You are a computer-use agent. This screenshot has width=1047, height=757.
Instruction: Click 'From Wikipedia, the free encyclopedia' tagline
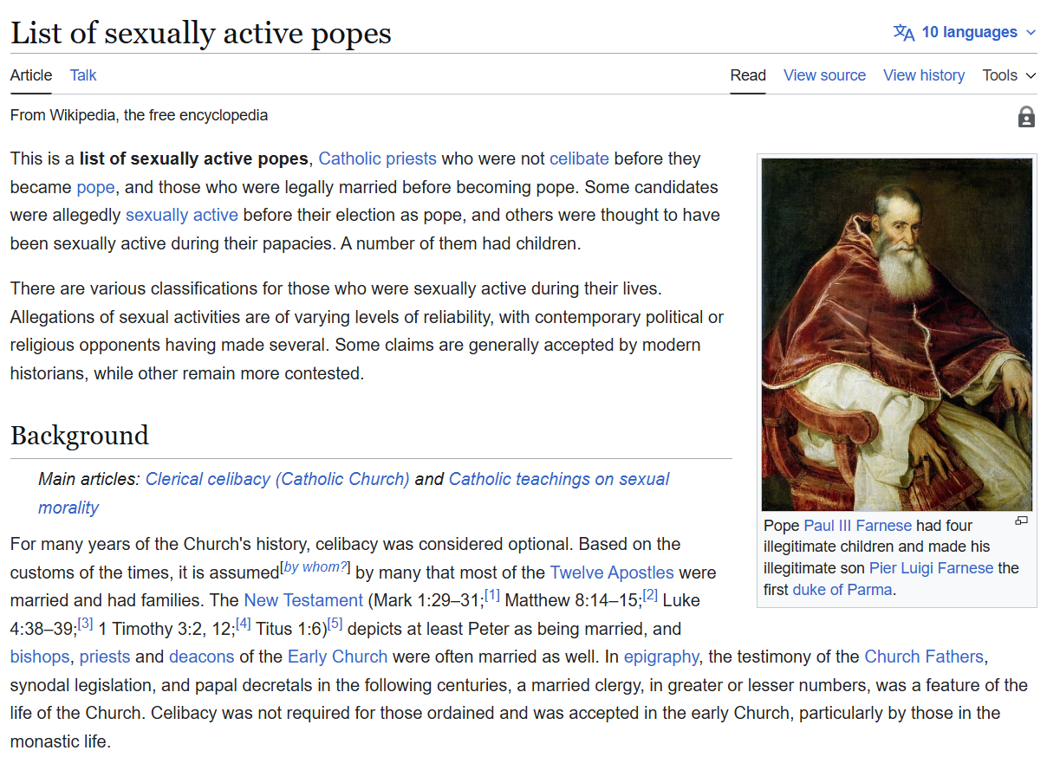pyautogui.click(x=139, y=115)
